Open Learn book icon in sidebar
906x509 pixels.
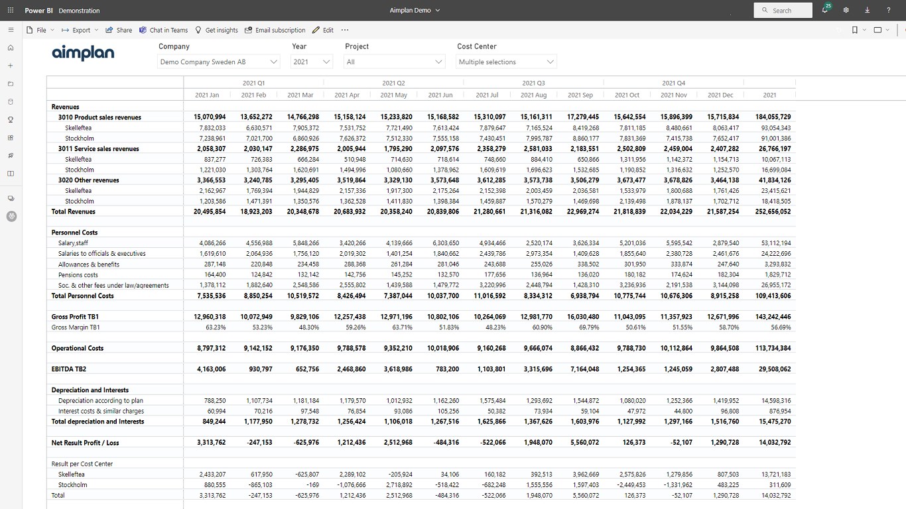[11, 174]
